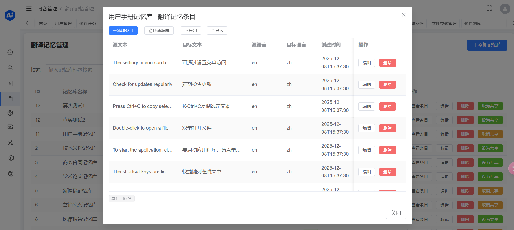Image resolution: width=514 pixels, height=230 pixels.
Task: Toggle fullscreen icon in header
Action: (x=490, y=8)
